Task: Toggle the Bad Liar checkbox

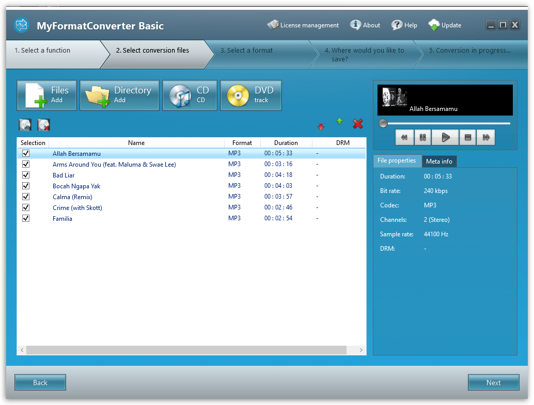Action: 26,175
